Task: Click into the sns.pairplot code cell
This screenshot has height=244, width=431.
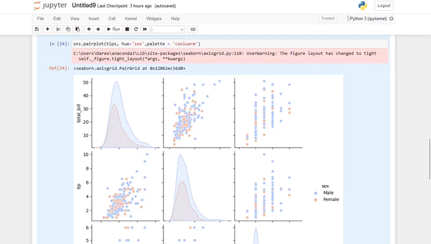Action: tap(230, 44)
